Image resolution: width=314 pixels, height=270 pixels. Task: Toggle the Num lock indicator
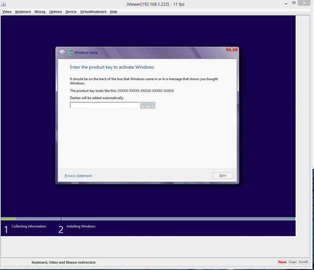click(282, 262)
